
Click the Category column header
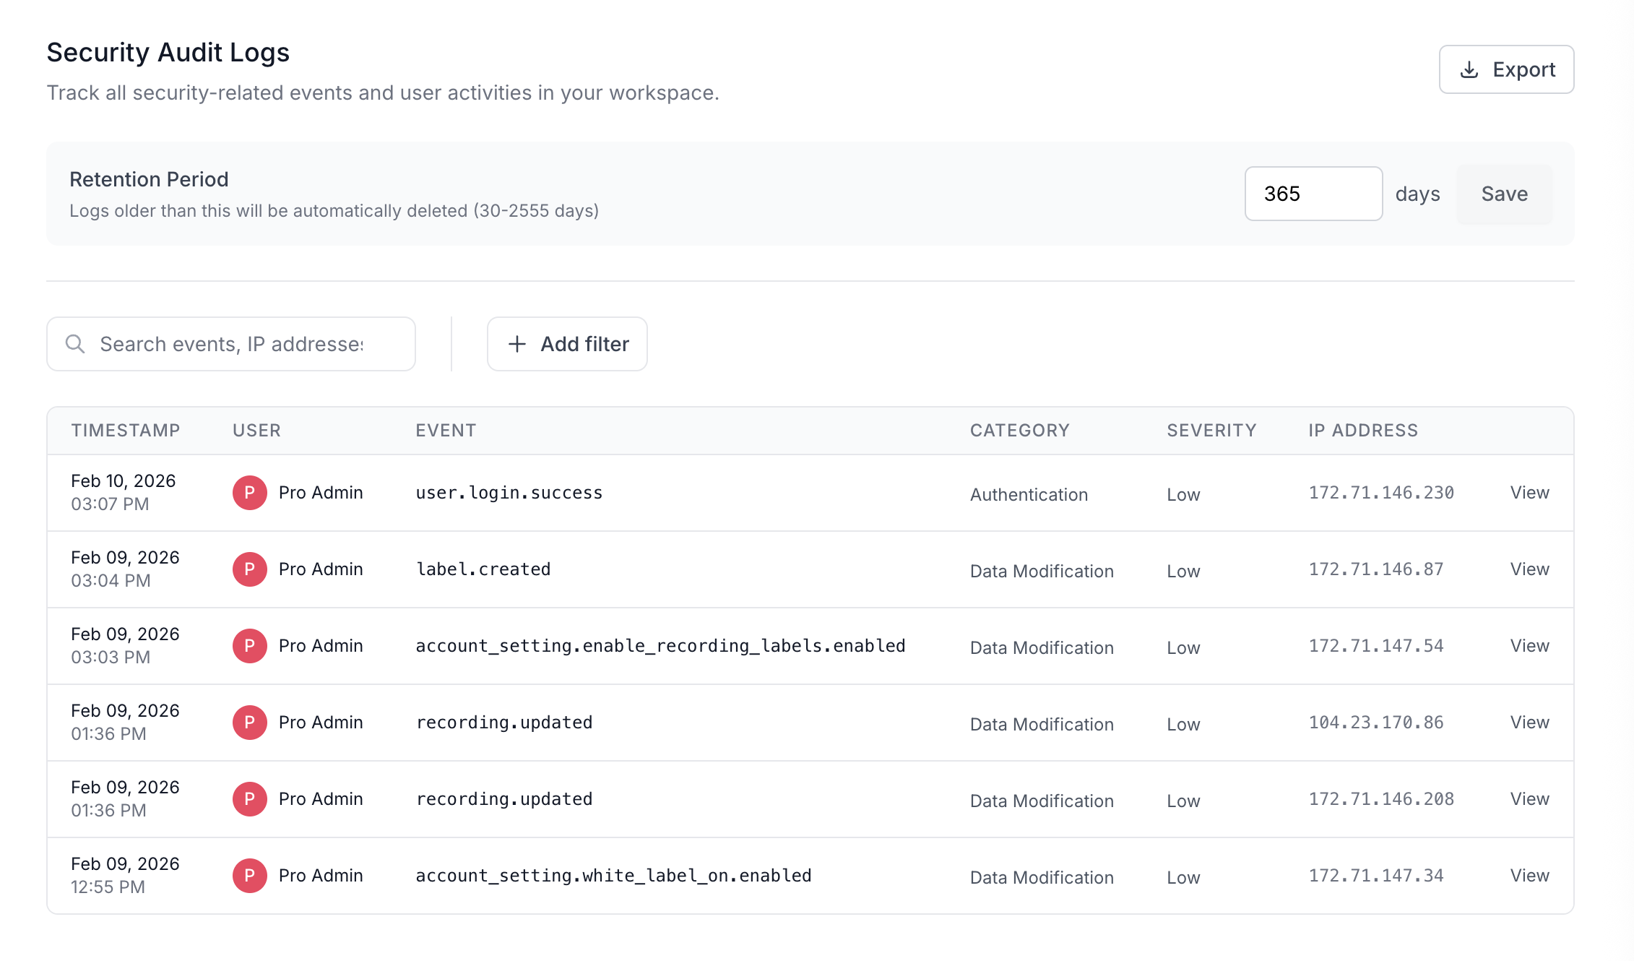coord(1019,431)
